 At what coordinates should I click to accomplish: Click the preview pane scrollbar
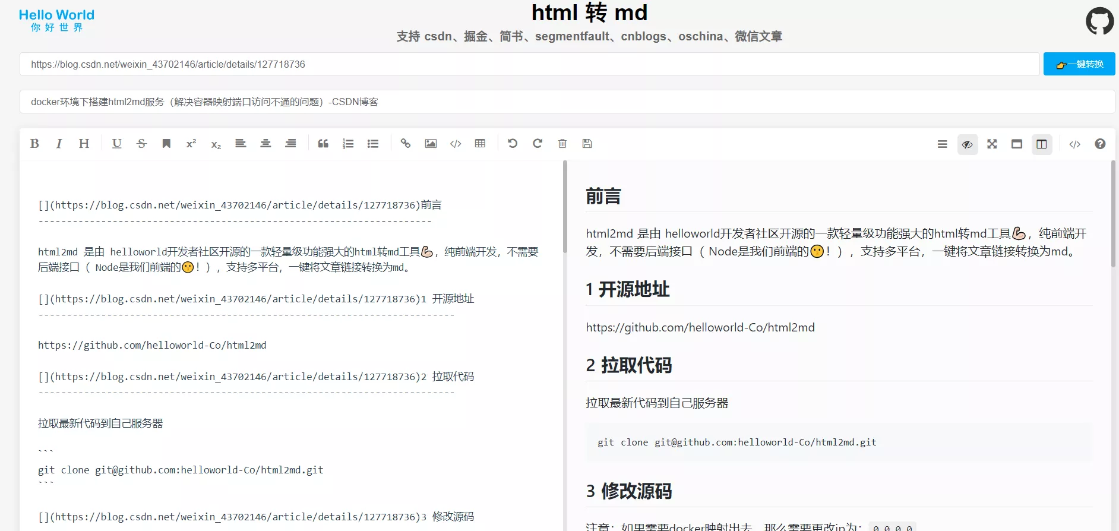coord(1113,214)
